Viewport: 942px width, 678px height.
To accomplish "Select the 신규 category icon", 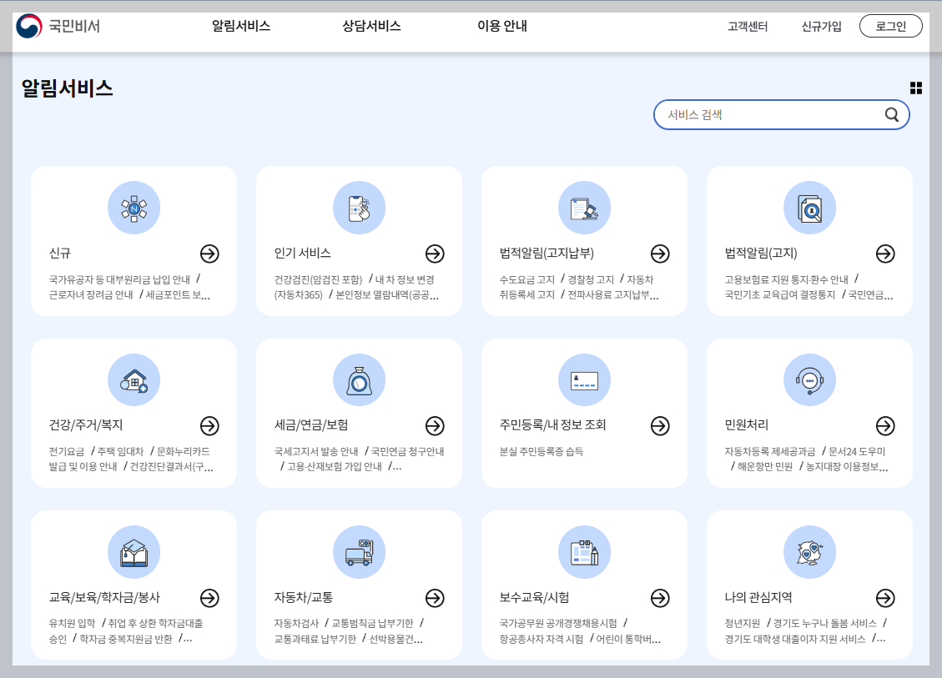I will pyautogui.click(x=133, y=208).
